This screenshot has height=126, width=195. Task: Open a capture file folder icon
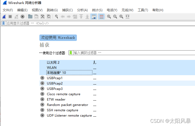[30, 17]
